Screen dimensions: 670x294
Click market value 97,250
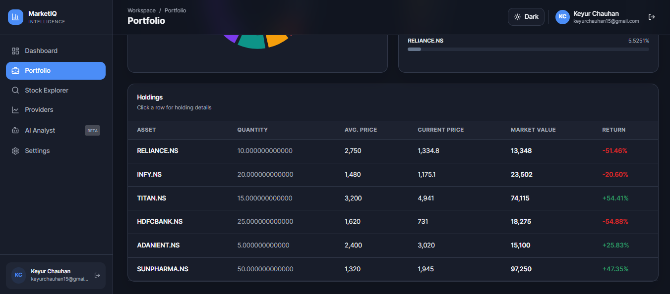521,269
